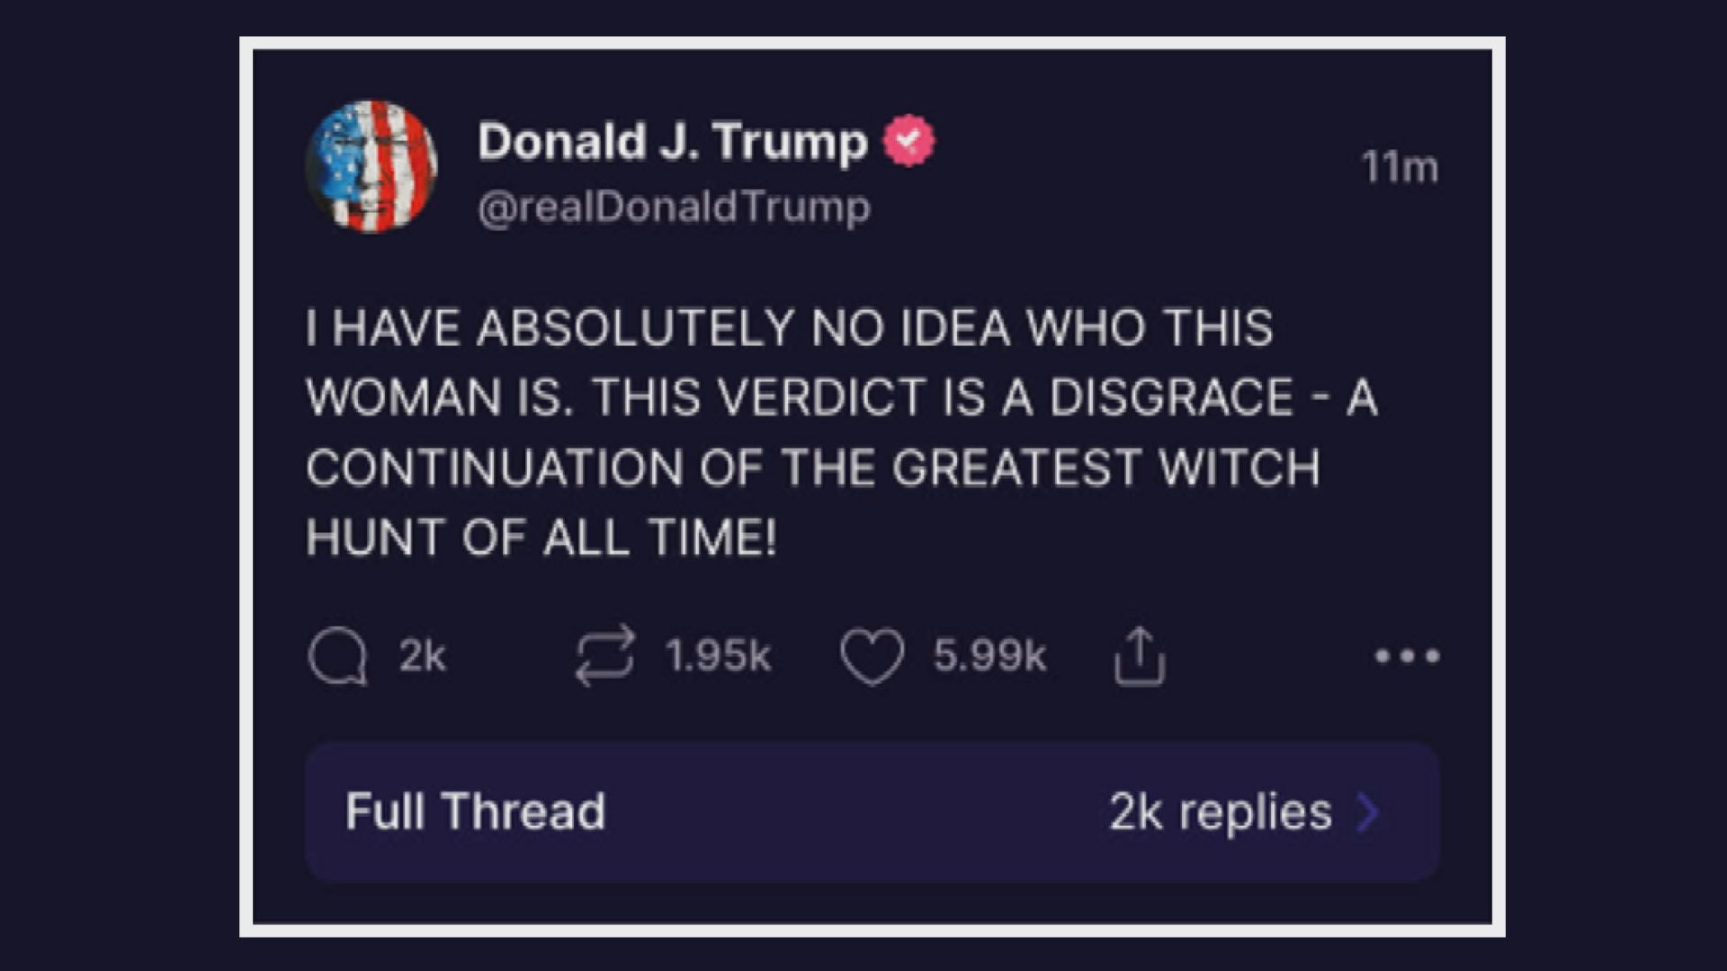Open the three-dot more options menu

1408,656
